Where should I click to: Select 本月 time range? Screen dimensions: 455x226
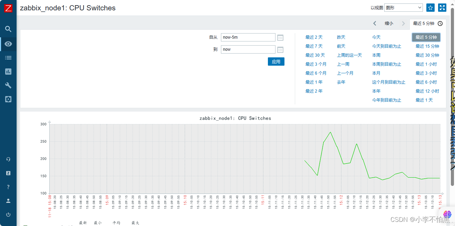click(x=376, y=73)
